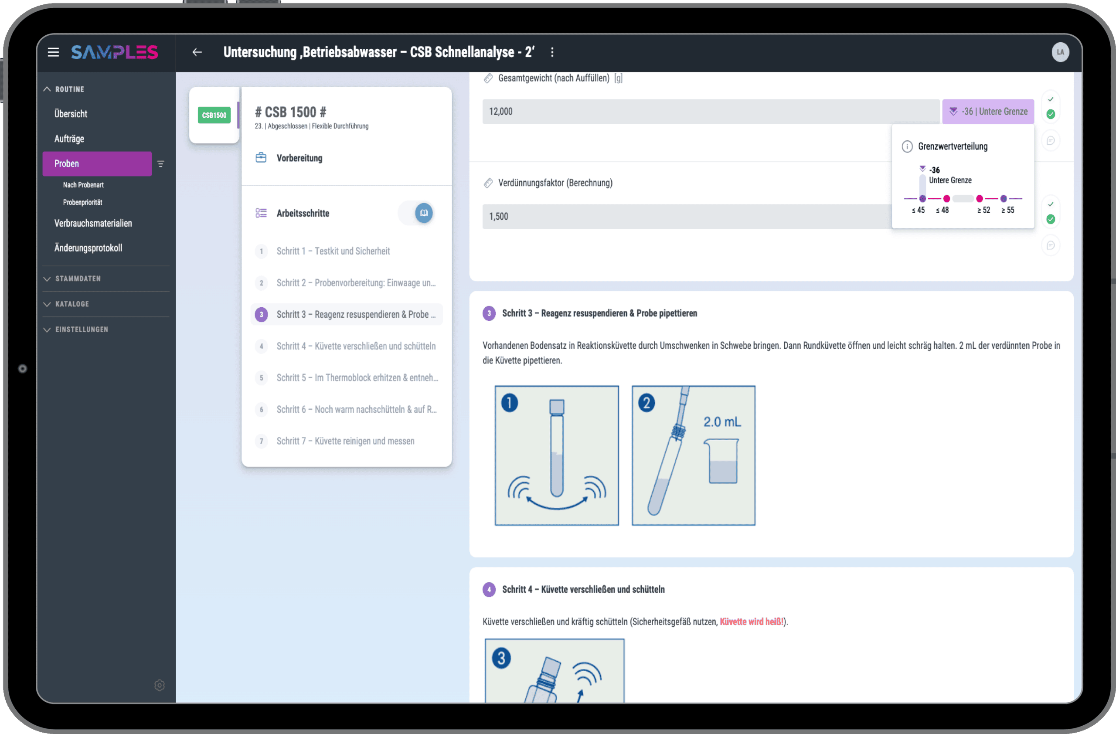Click the Grenzwertverteilung info icon
The image size is (1116, 734).
click(907, 146)
